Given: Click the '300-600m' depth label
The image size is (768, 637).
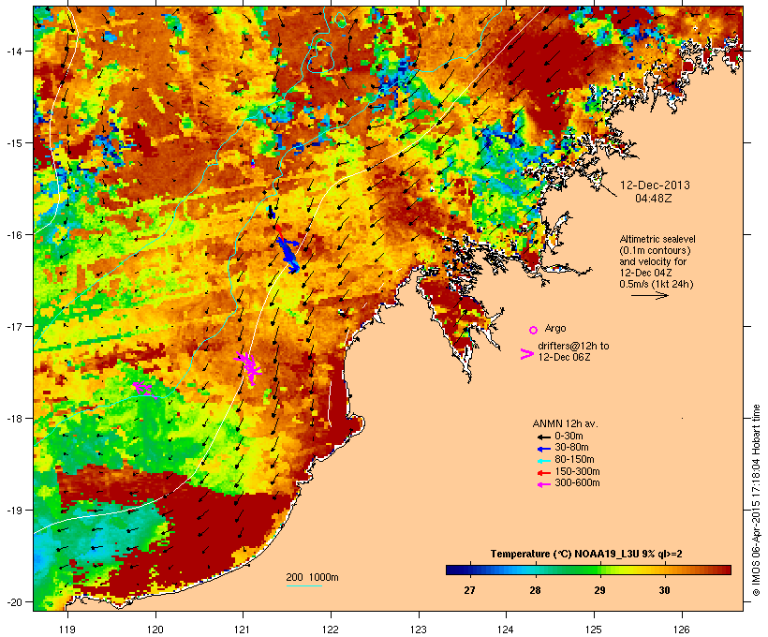Looking at the screenshot, I should tap(577, 483).
